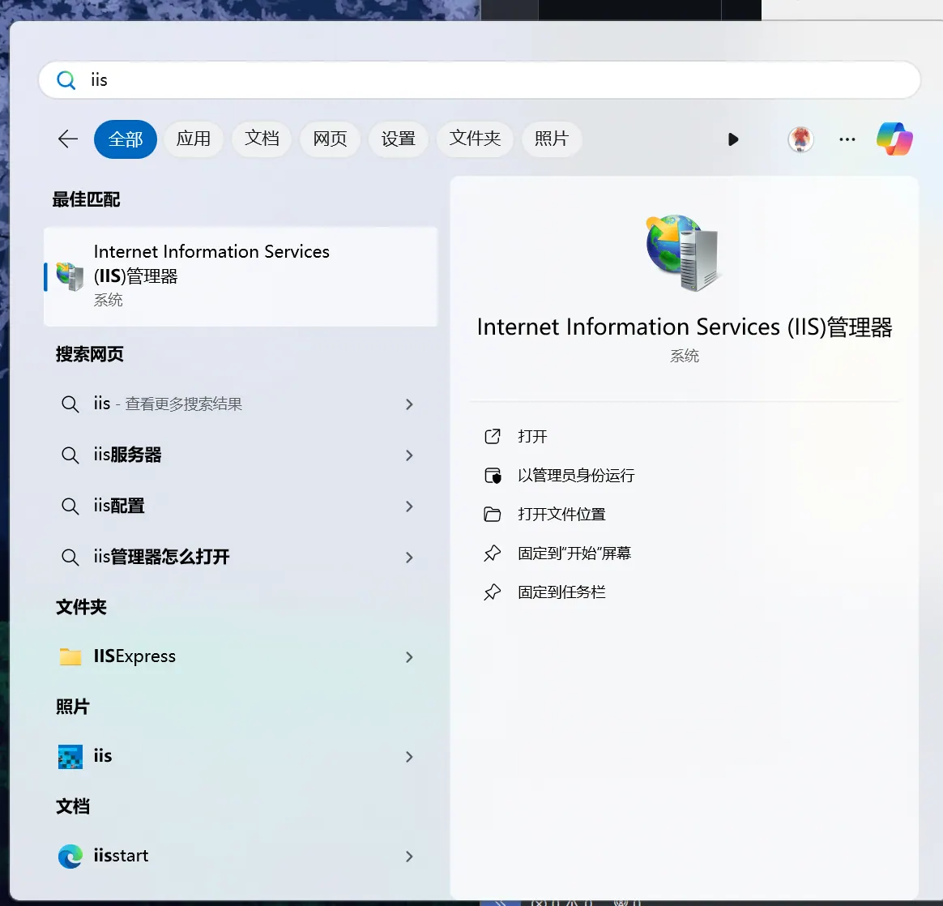Click the IISExpress folder icon
Screen dimensions: 943x906
click(70, 656)
